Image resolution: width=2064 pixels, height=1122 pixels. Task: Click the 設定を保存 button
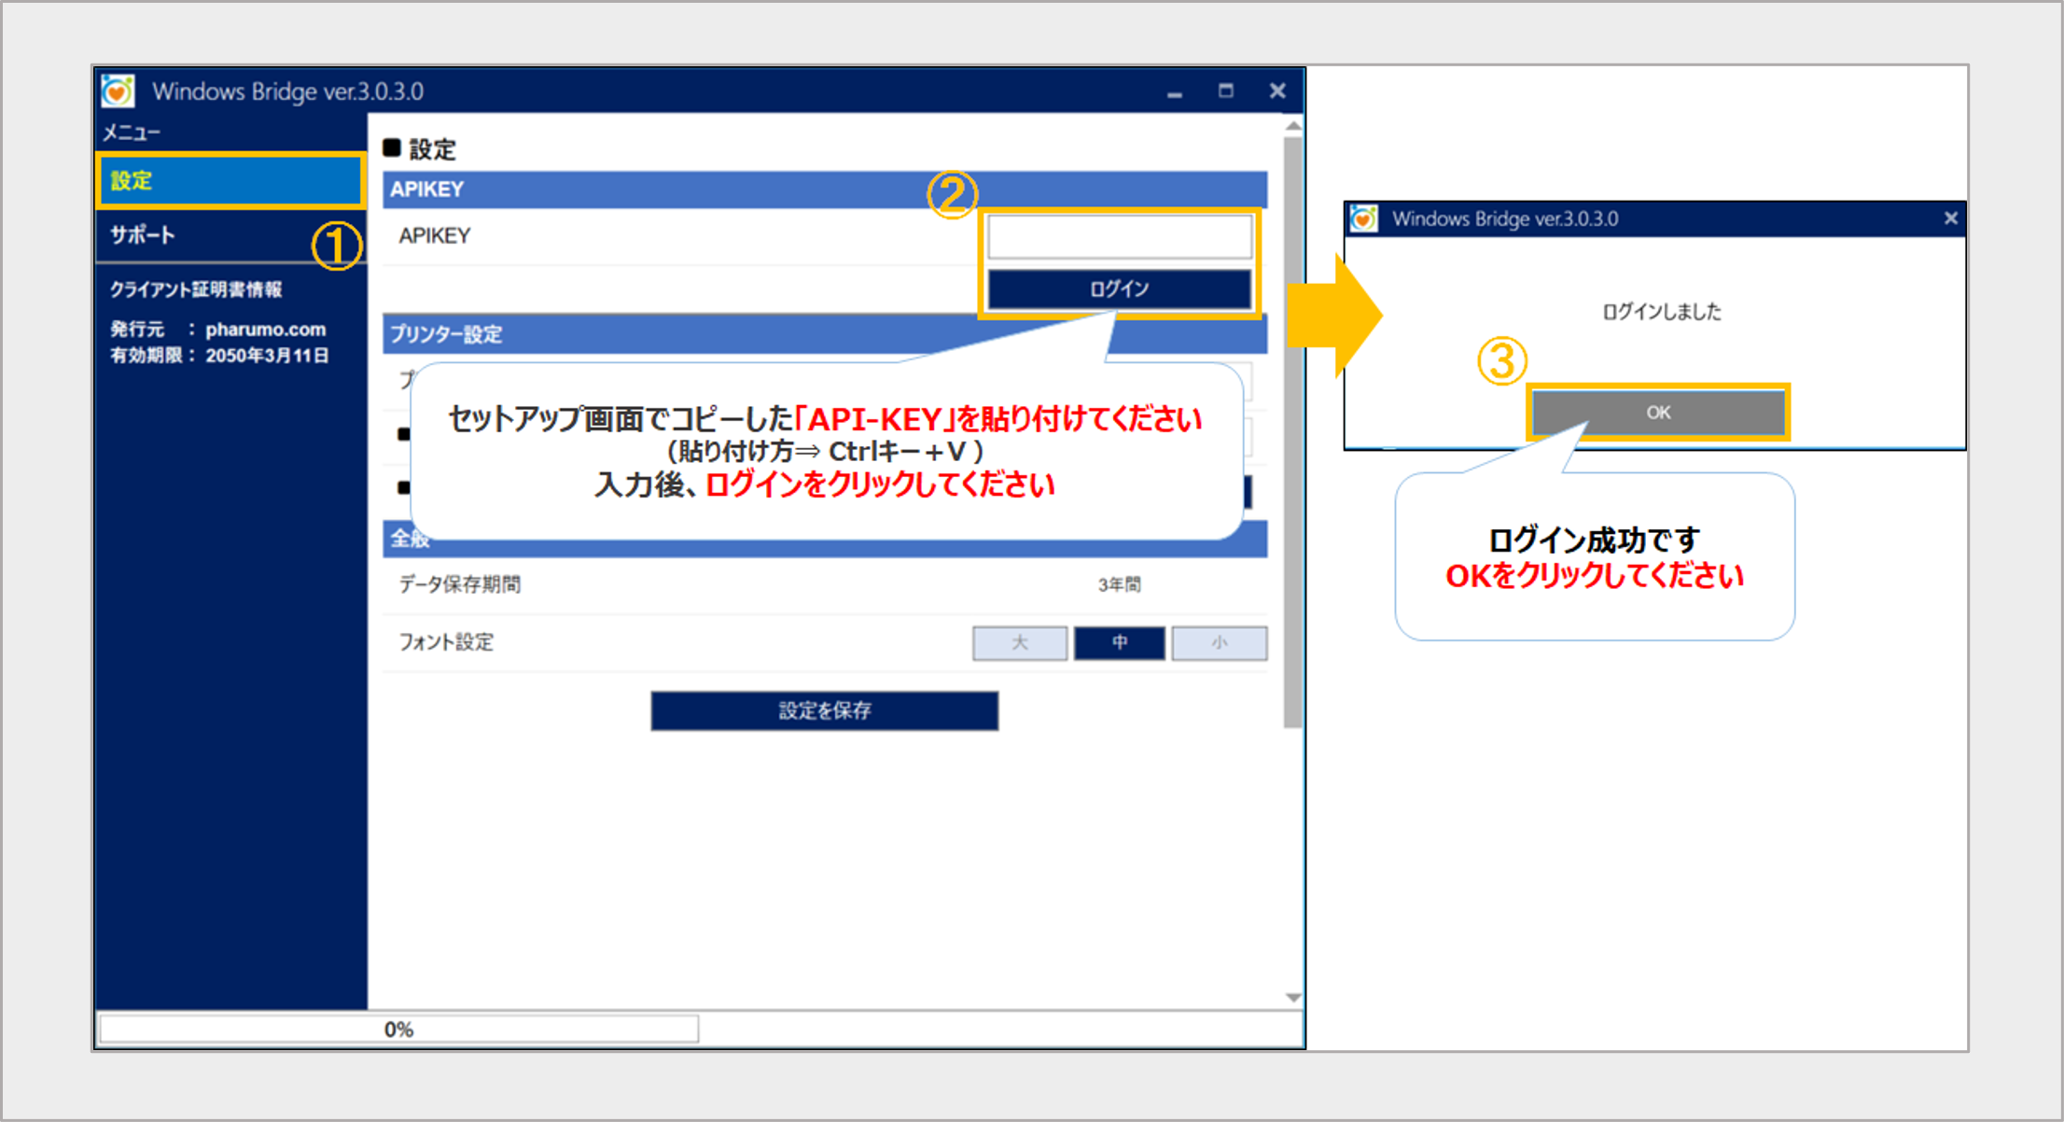click(x=824, y=711)
